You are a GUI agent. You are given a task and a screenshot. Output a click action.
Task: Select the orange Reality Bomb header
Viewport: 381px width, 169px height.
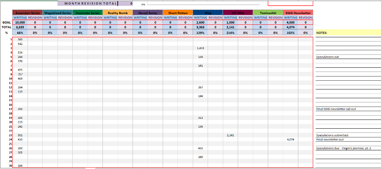click(x=117, y=13)
